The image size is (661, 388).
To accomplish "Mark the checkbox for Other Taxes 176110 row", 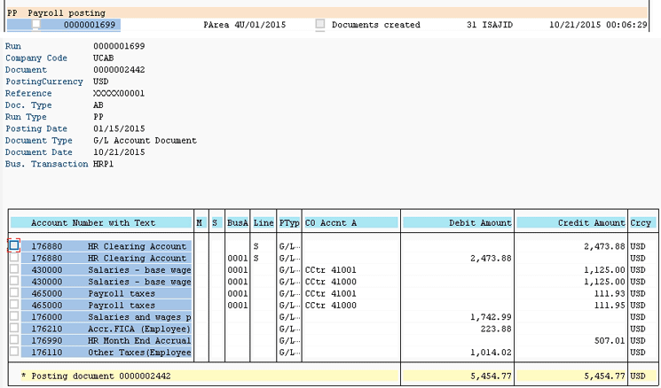I will tap(14, 352).
